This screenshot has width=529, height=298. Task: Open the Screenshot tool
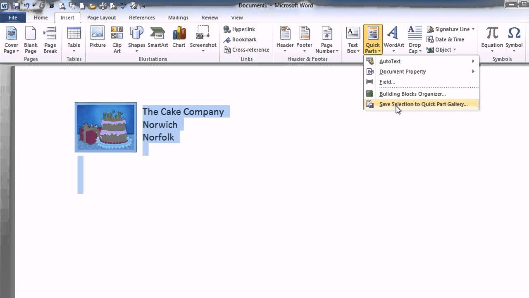(203, 40)
